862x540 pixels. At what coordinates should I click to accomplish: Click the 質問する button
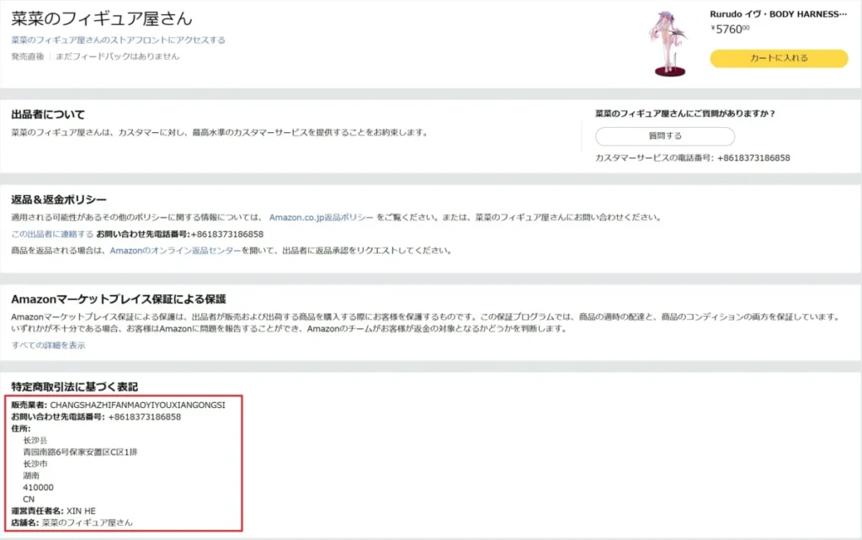pos(665,136)
